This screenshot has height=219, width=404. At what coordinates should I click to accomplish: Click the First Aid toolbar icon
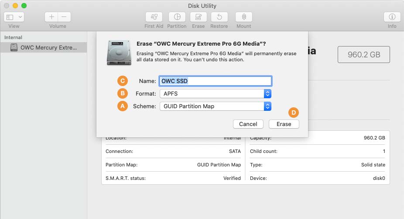pos(154,17)
